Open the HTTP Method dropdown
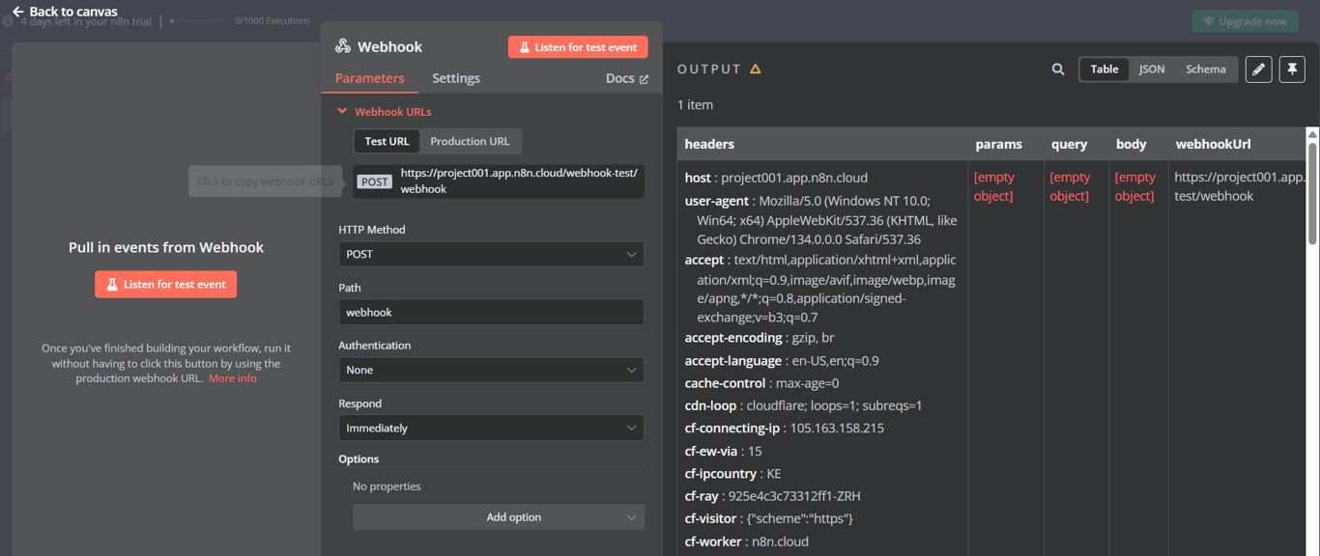The height and width of the screenshot is (556, 1320). click(x=491, y=254)
